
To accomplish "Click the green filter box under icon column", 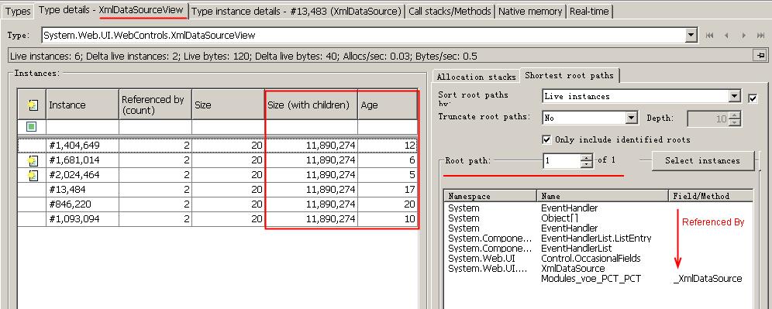I will tap(32, 126).
